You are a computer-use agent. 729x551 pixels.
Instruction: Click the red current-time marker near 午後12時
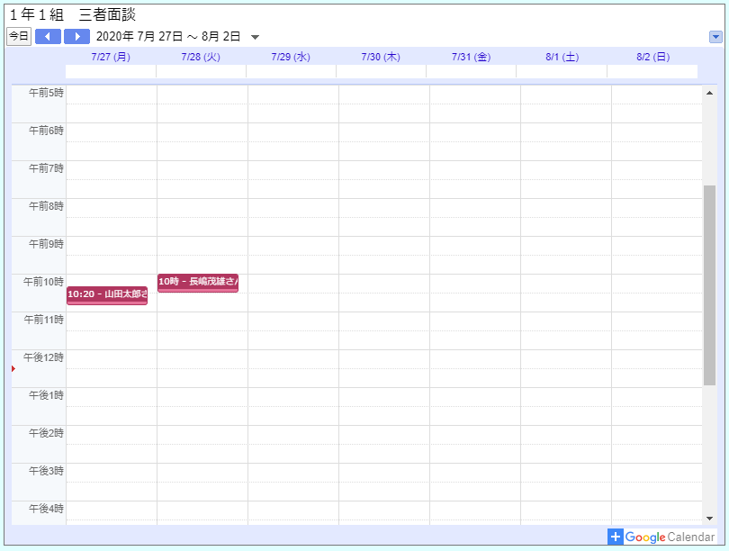pyautogui.click(x=13, y=368)
